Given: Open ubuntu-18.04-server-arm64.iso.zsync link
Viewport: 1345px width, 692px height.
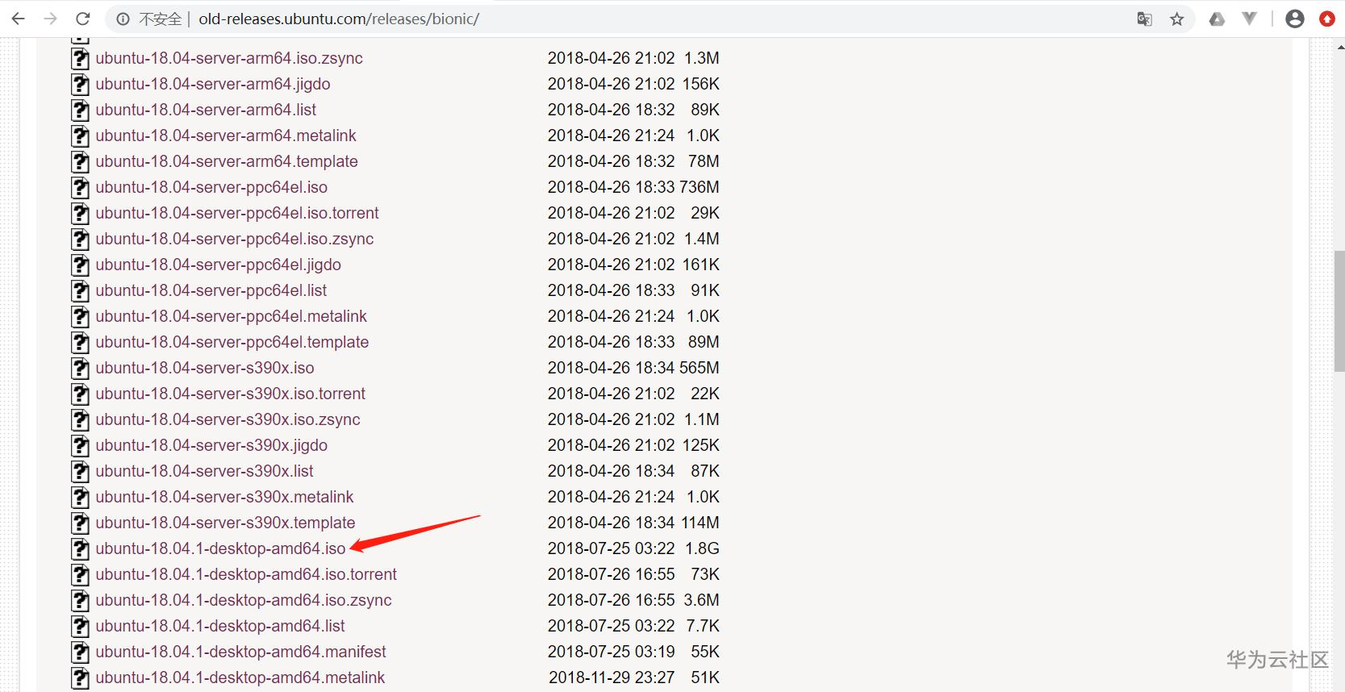Looking at the screenshot, I should tap(229, 58).
